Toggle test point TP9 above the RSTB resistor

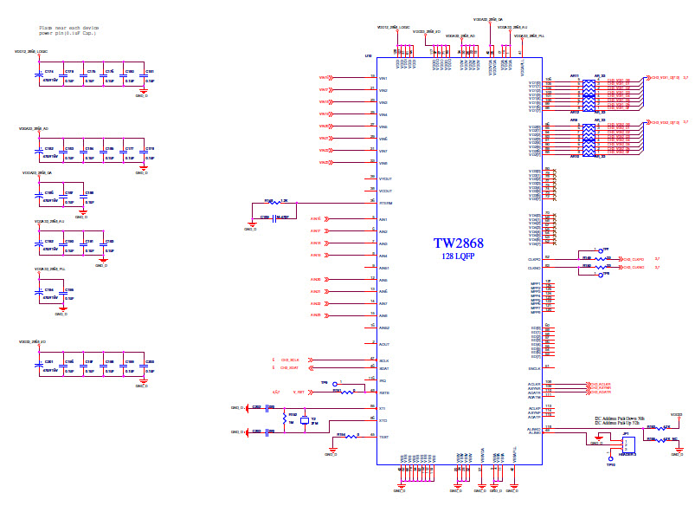click(x=335, y=383)
